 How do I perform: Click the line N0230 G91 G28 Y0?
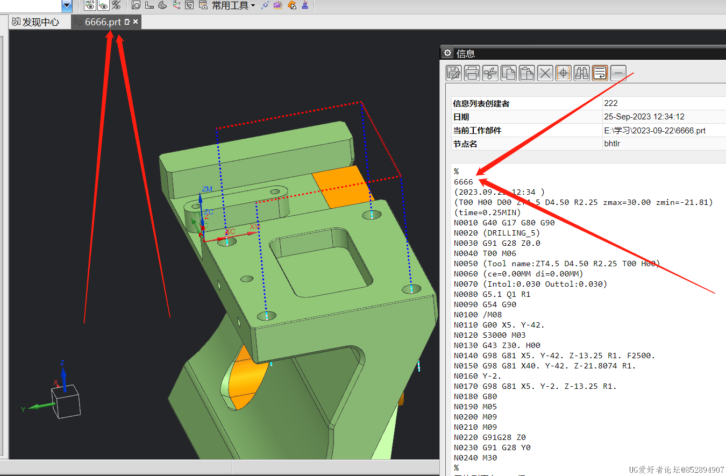tap(492, 447)
